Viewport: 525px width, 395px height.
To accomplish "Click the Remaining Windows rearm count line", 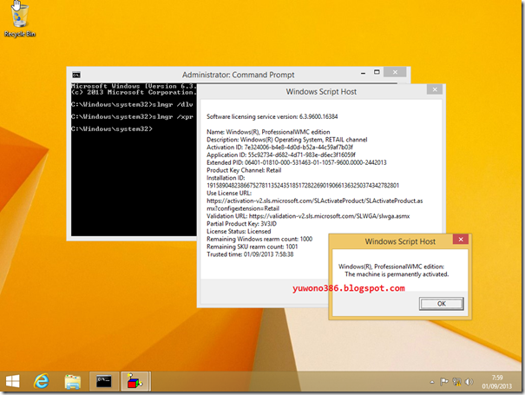I will (259, 240).
